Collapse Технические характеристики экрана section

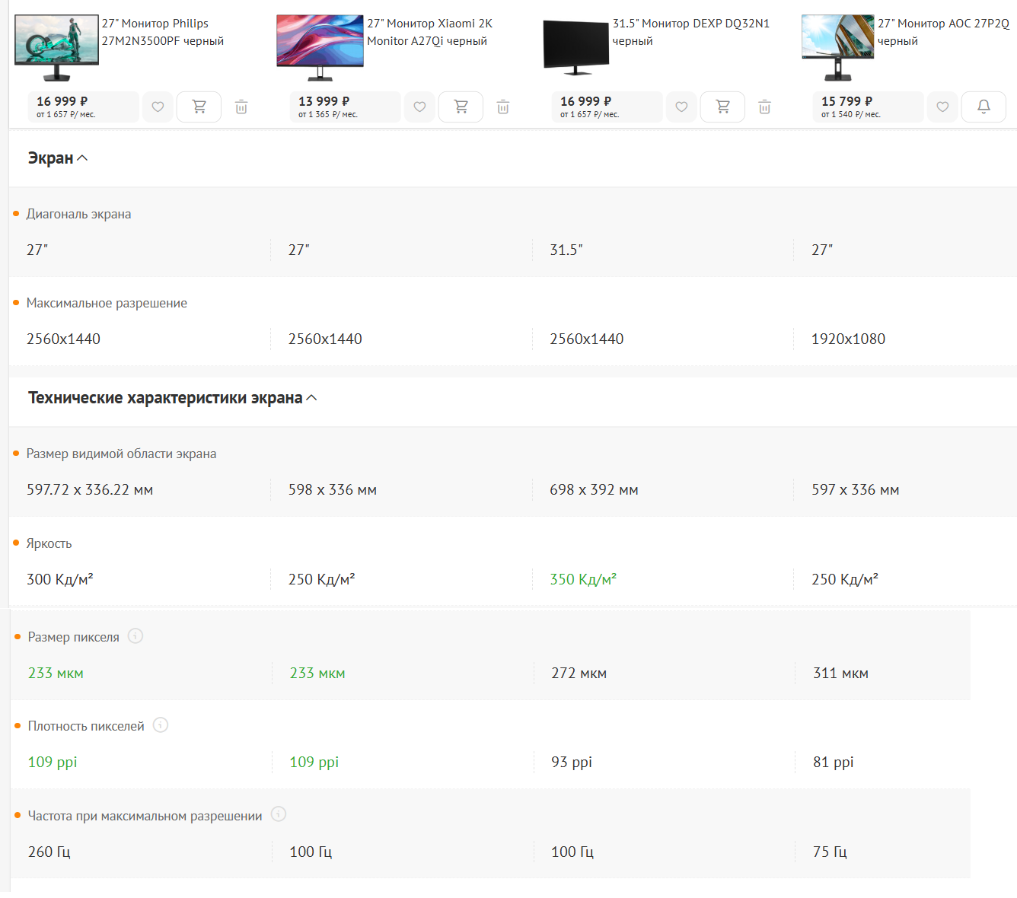[173, 398]
